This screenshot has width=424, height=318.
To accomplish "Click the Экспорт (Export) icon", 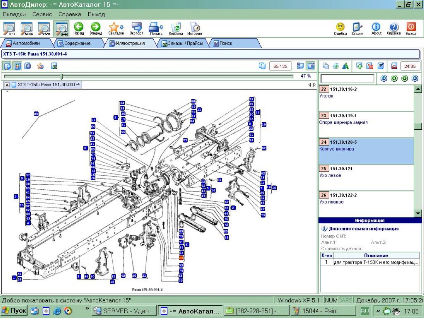I will coord(136,28).
